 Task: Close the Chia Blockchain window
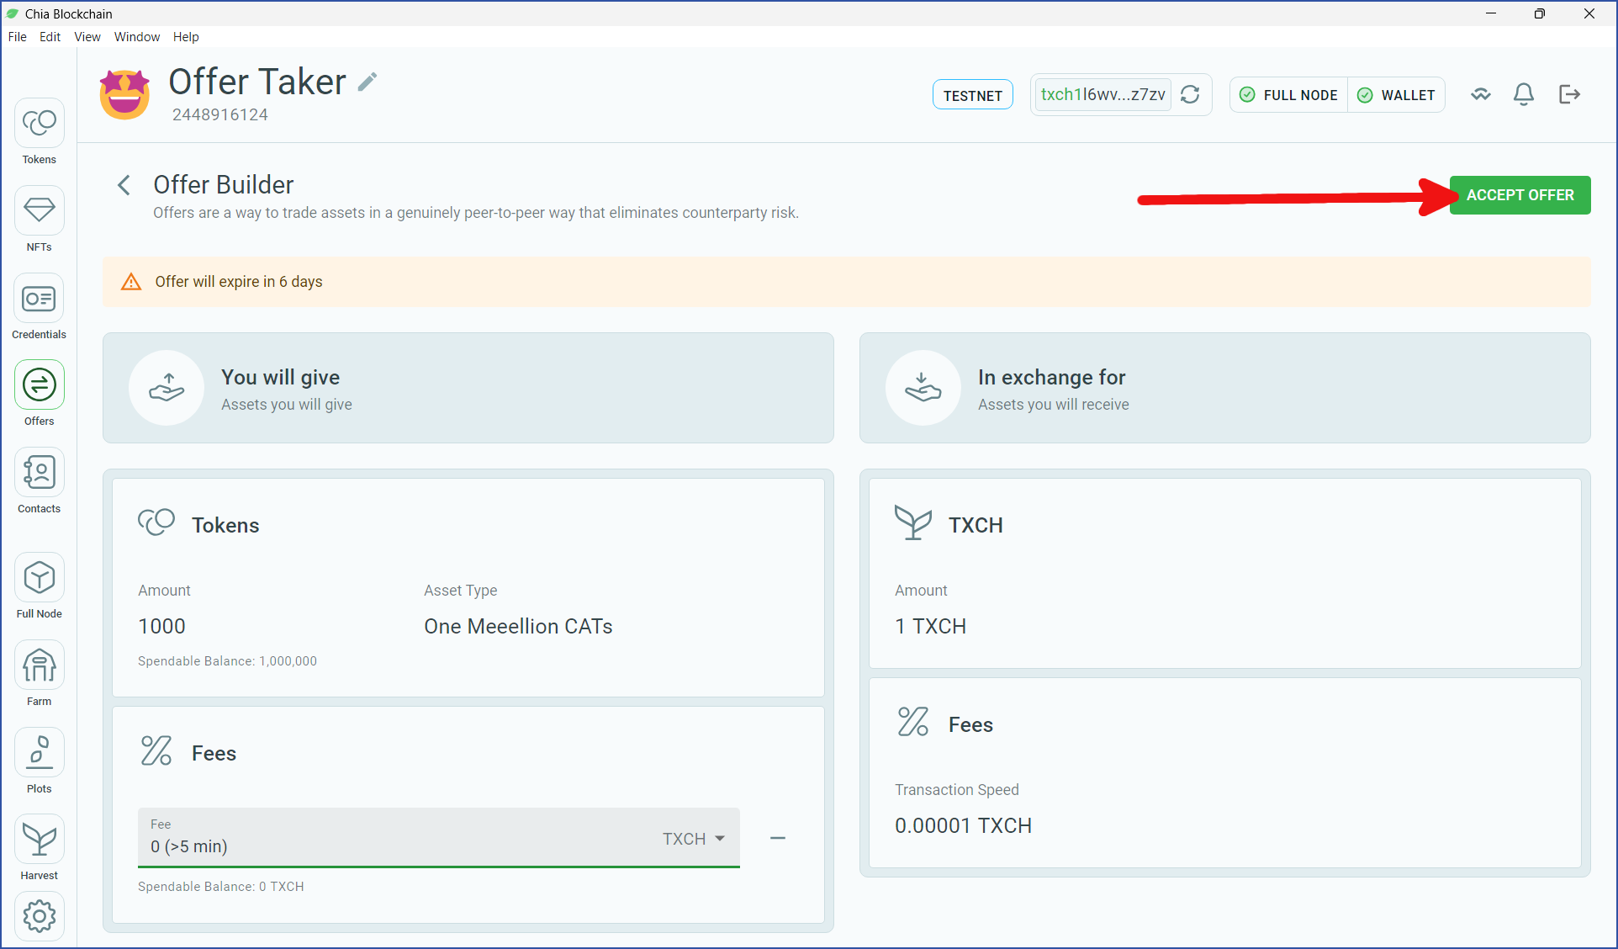pyautogui.click(x=1589, y=13)
